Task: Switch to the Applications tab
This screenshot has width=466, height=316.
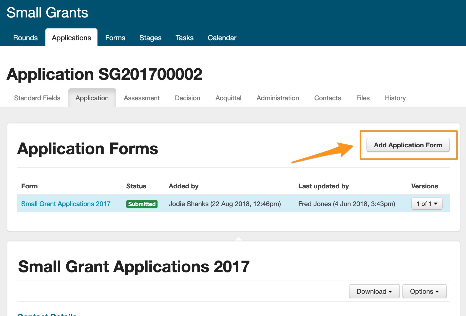Action: pos(71,38)
